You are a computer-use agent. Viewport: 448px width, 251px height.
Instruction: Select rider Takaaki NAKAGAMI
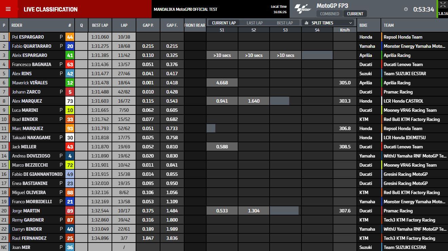31,138
